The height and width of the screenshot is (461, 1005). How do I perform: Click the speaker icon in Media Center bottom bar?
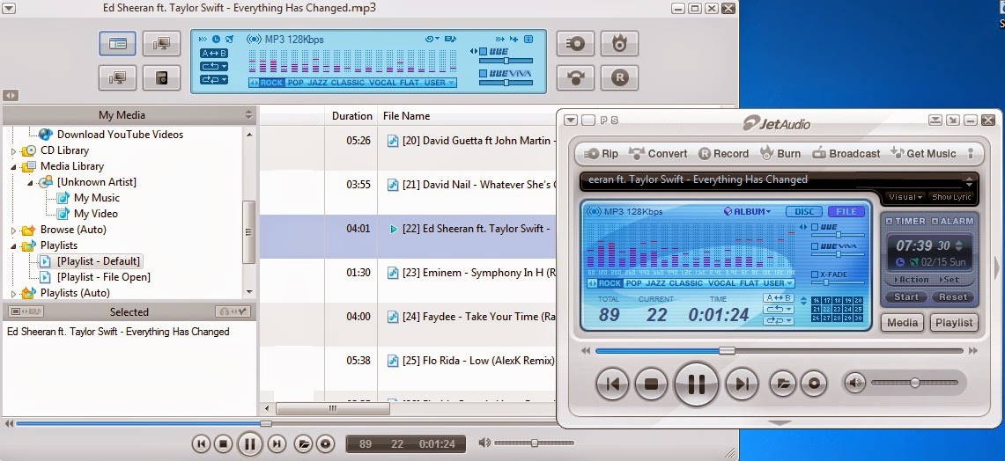(484, 443)
